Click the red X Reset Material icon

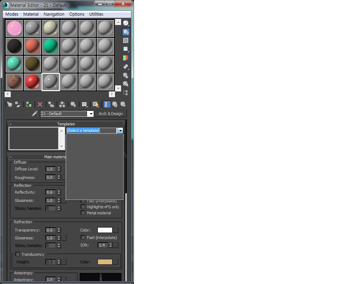click(40, 104)
